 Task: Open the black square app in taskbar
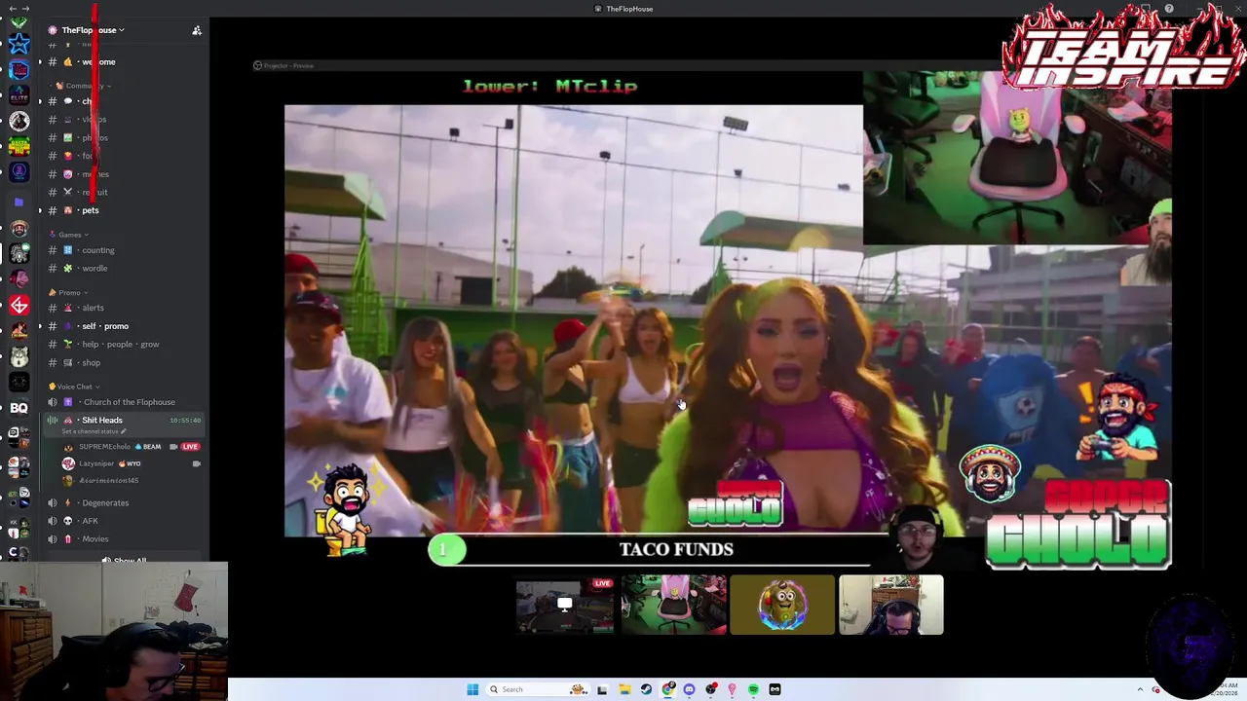pyautogui.click(x=775, y=689)
